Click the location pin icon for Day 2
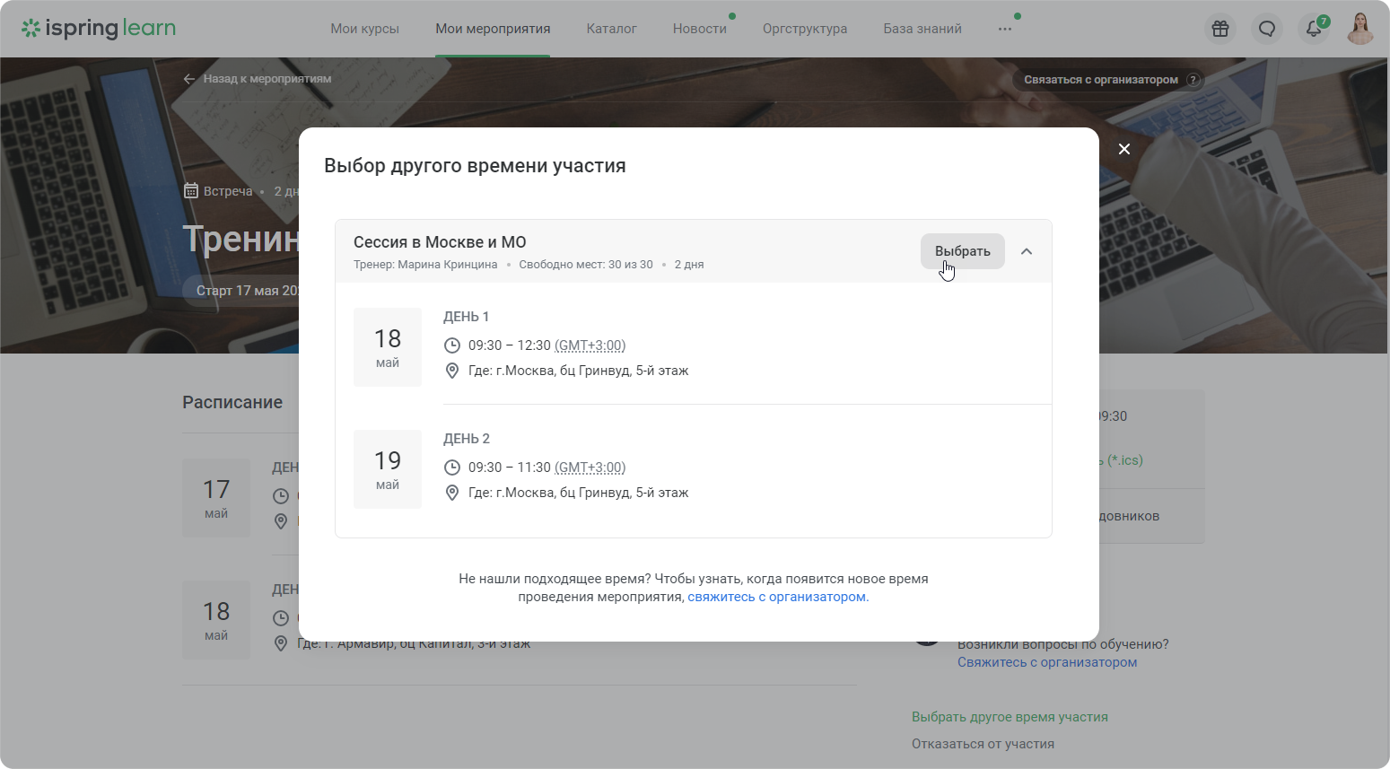Viewport: 1390px width, 769px height. coord(452,493)
